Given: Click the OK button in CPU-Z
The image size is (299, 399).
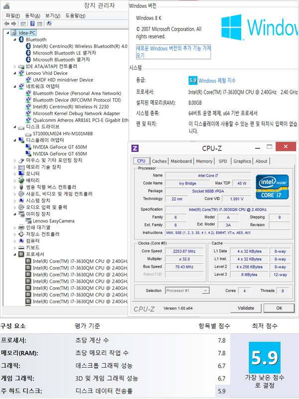Looking at the screenshot, I should (x=279, y=308).
